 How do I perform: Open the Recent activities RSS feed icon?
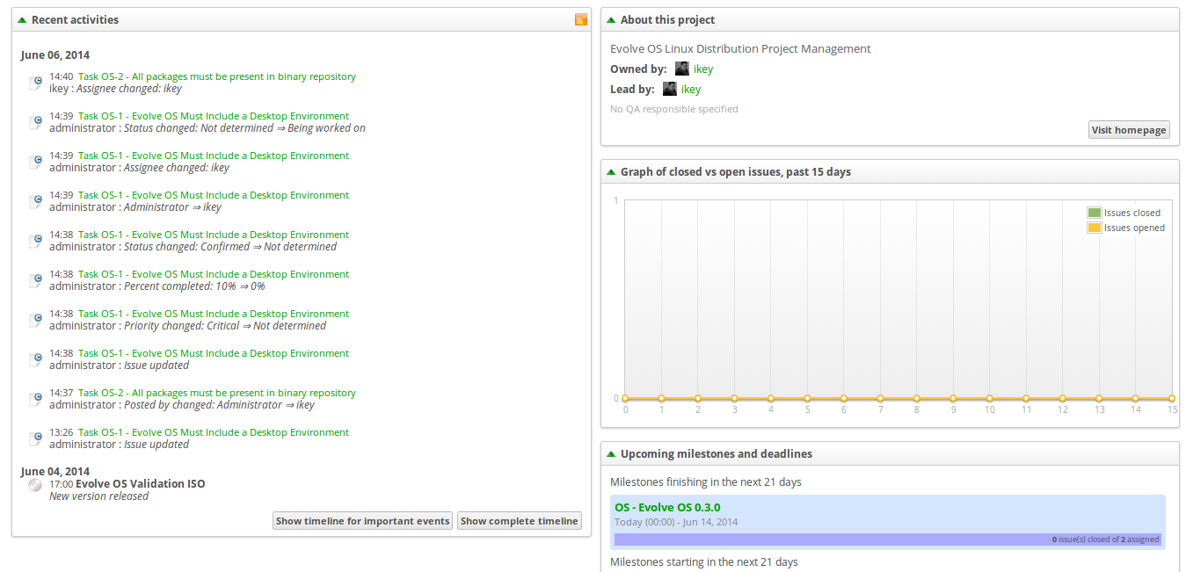(580, 19)
